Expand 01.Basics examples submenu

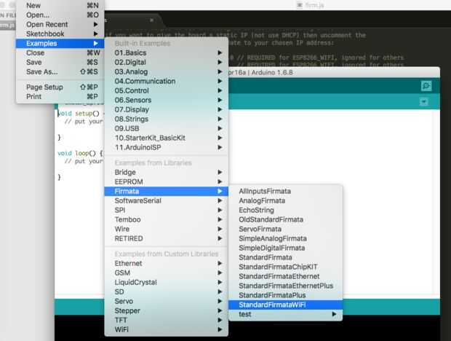point(167,52)
